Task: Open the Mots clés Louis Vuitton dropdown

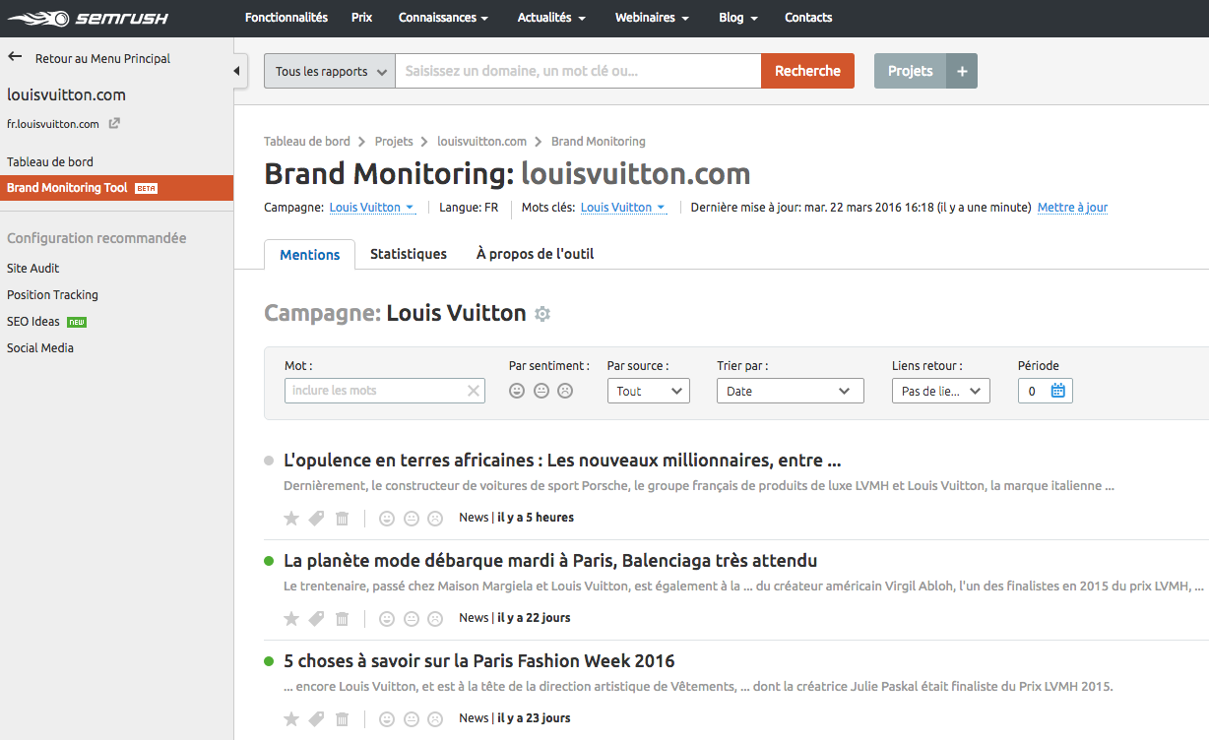Action: (x=623, y=208)
